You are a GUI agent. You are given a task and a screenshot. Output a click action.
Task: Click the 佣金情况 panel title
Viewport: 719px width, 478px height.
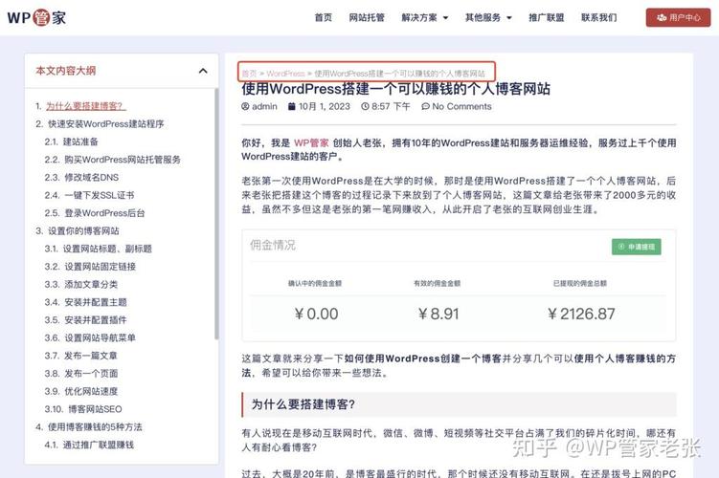272,245
